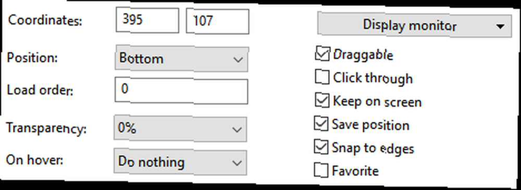The height and width of the screenshot is (190, 521).
Task: Turn off Snap to edges
Action: pyautogui.click(x=321, y=147)
